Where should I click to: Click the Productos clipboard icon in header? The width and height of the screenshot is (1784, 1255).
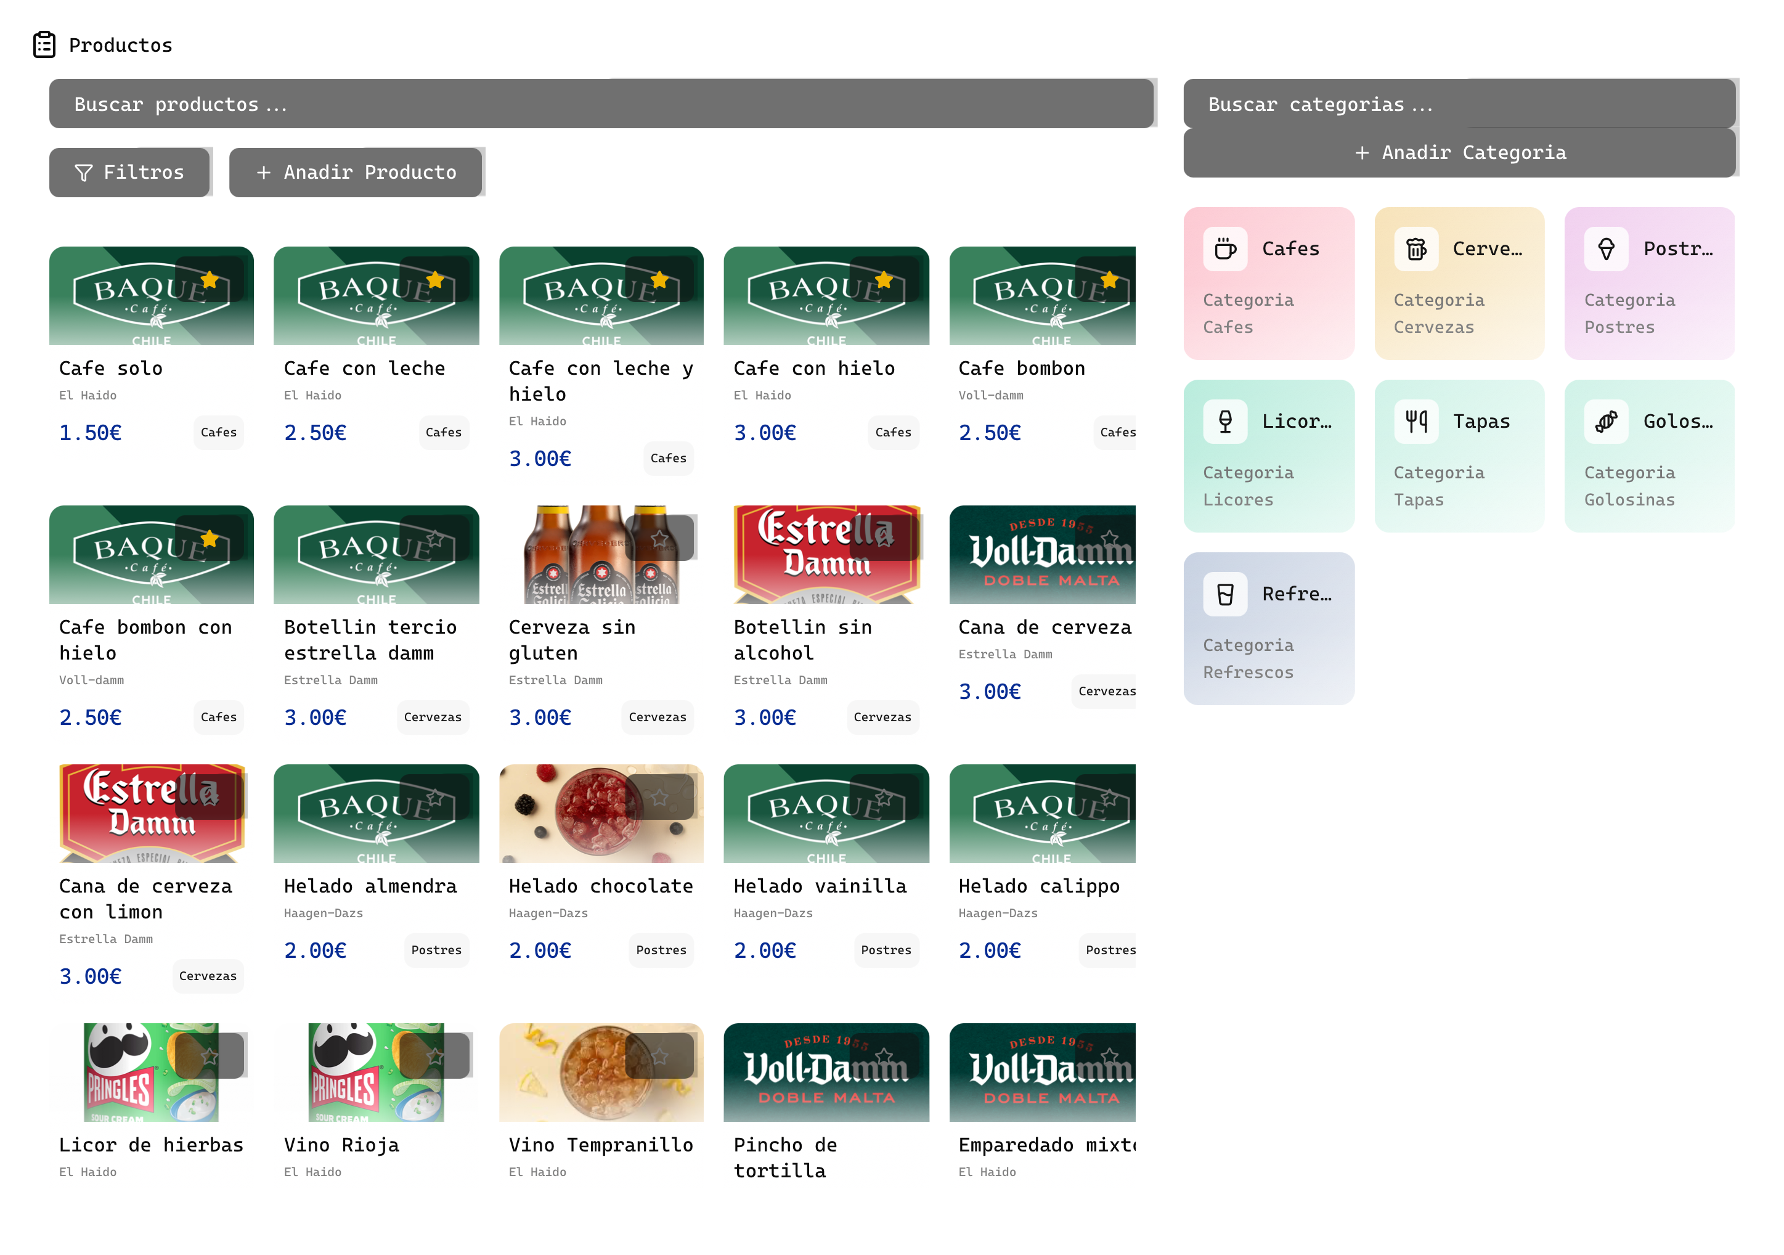[x=44, y=45]
